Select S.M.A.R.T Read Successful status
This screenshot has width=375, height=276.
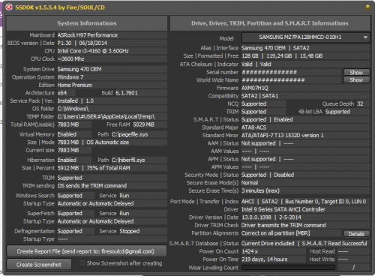(x=334, y=244)
